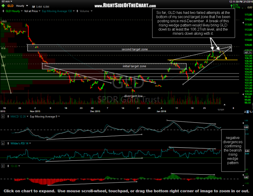Viewport: 253px width, 196px height.
Task: Click the 'divergent low' annotation
Action: point(133,96)
